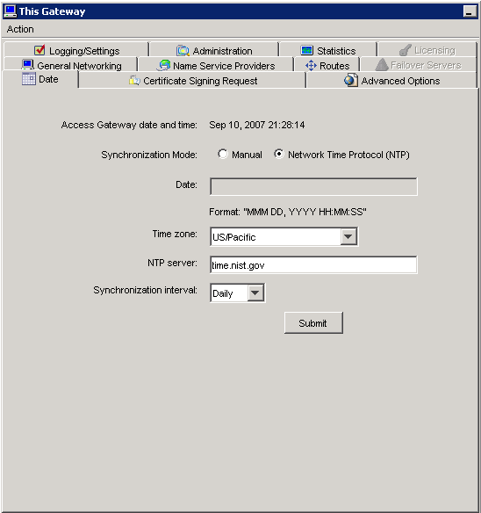
Task: Open the Time zone dropdown arrow
Action: 348,236
